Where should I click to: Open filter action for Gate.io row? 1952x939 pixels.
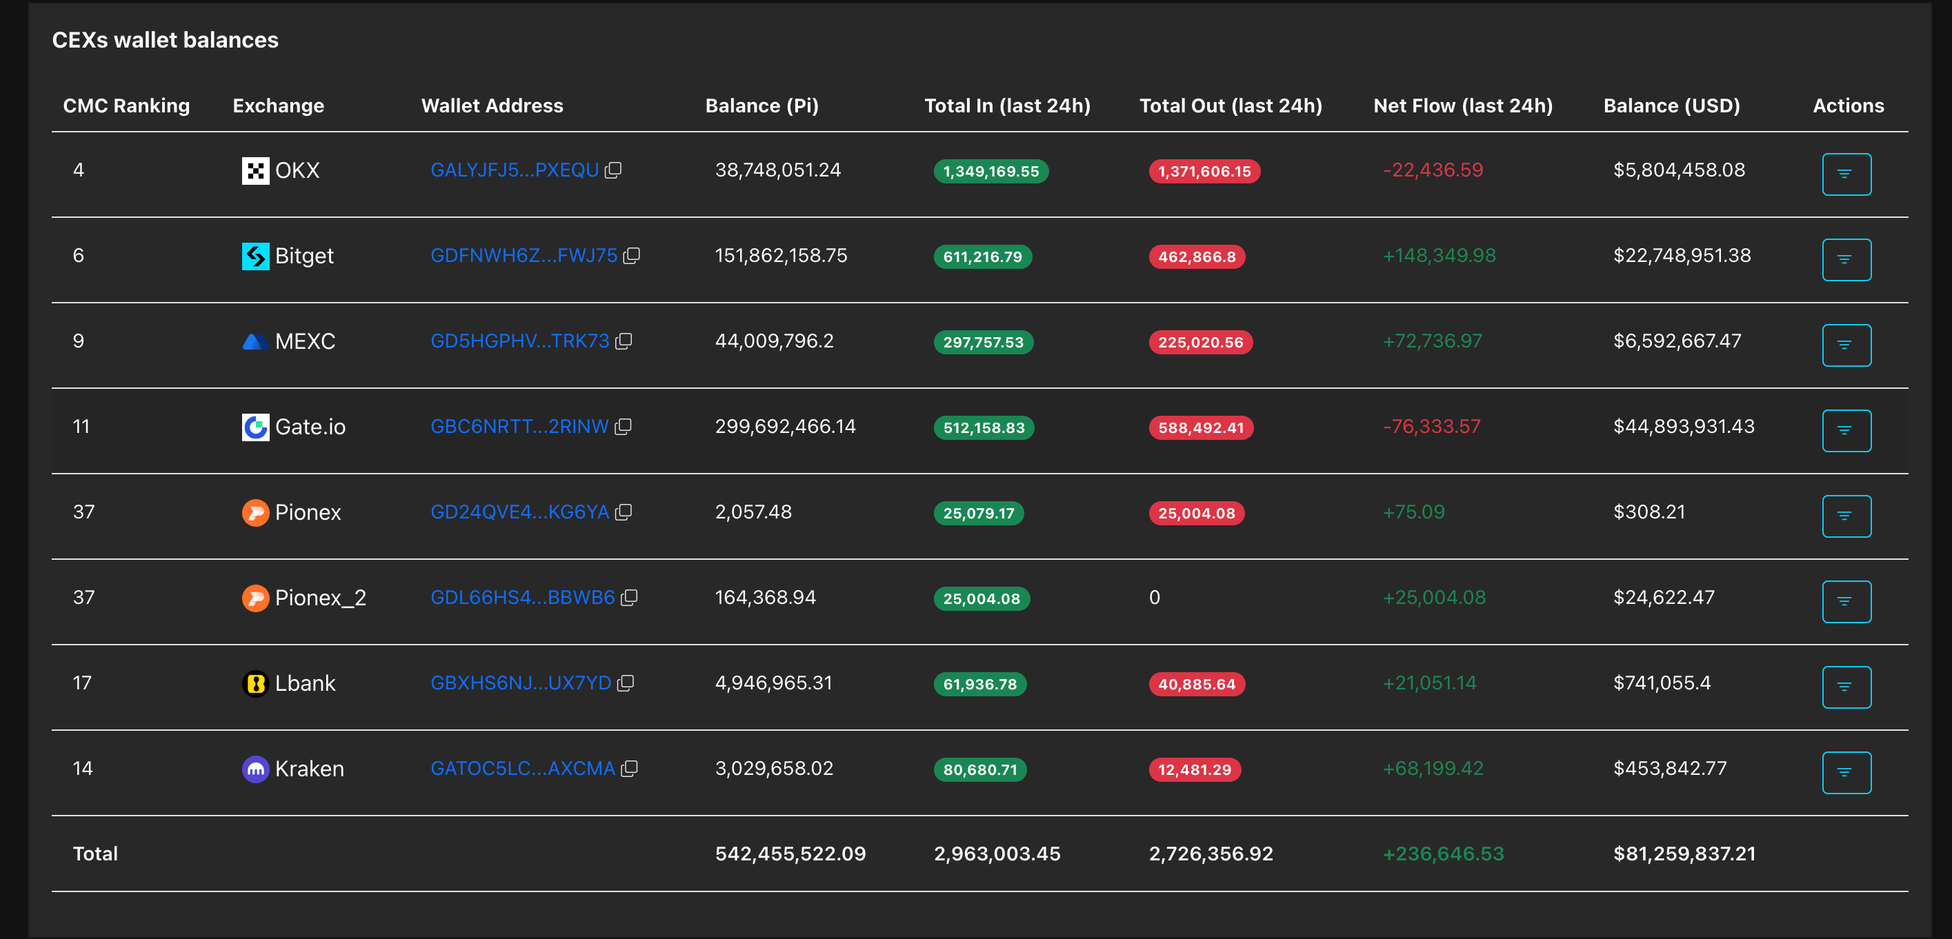(1846, 431)
